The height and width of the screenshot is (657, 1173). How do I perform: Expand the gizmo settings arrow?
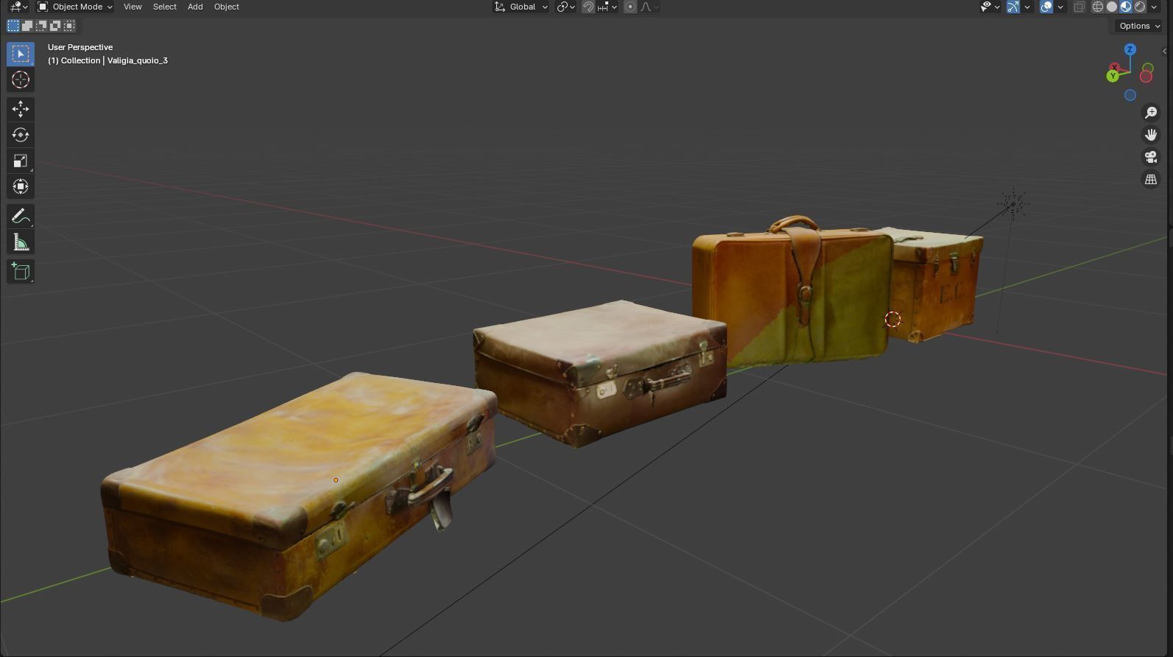point(1027,7)
